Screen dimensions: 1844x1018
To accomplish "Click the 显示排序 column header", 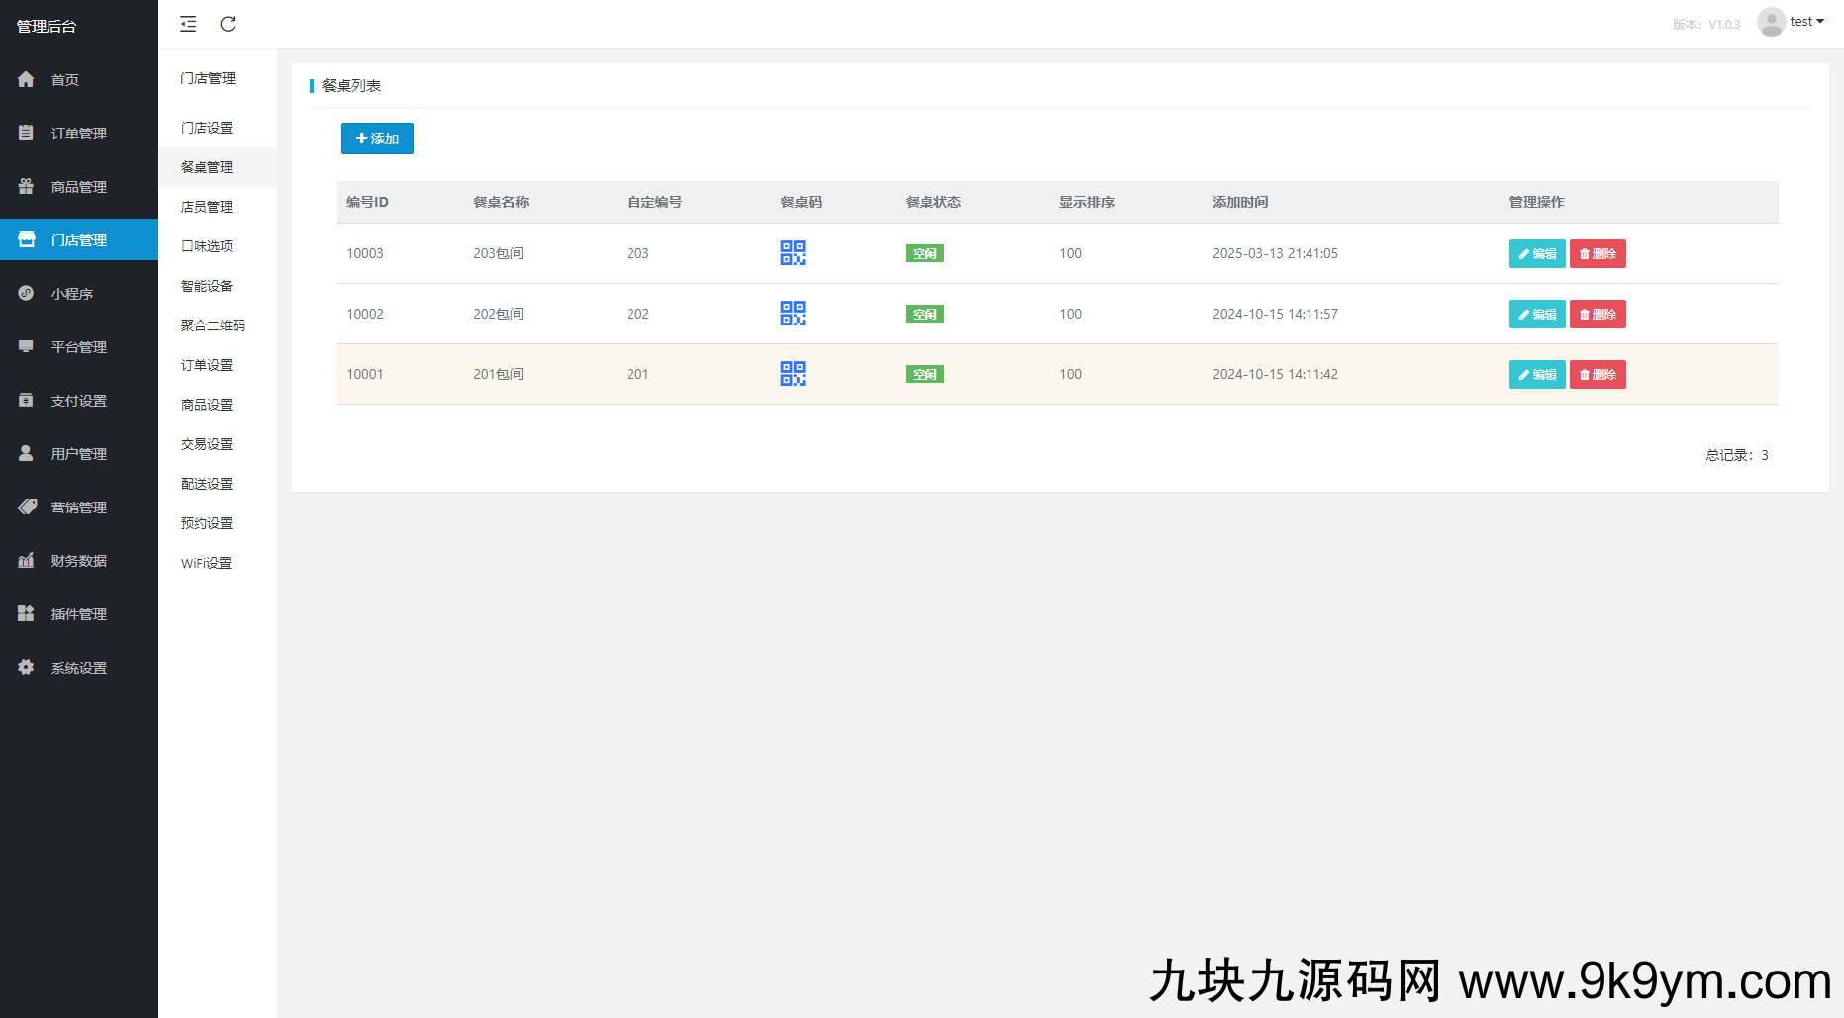I will tap(1087, 202).
